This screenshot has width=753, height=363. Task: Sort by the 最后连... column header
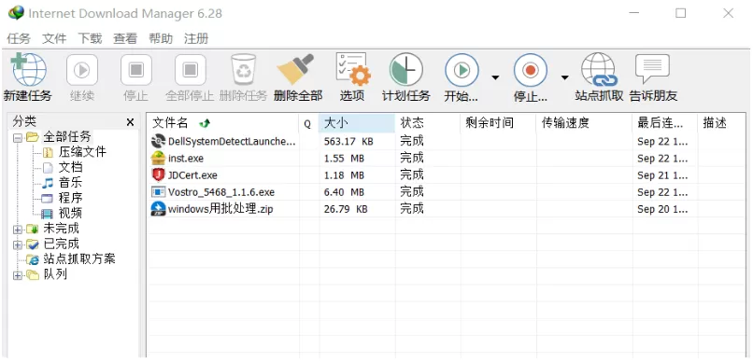(664, 123)
